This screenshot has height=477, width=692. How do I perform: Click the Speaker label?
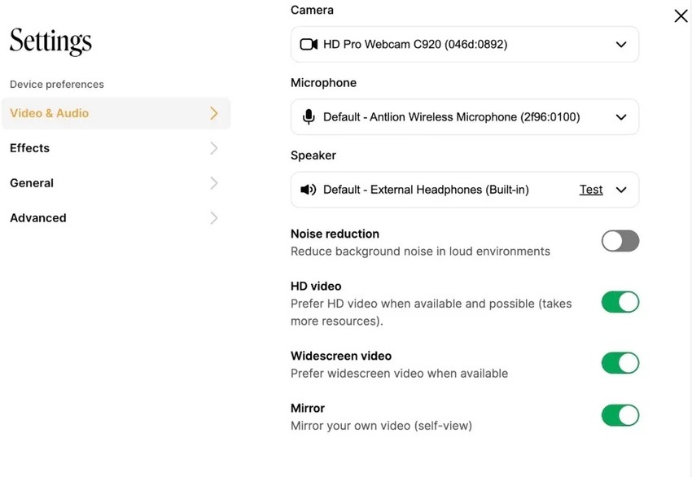(x=313, y=155)
